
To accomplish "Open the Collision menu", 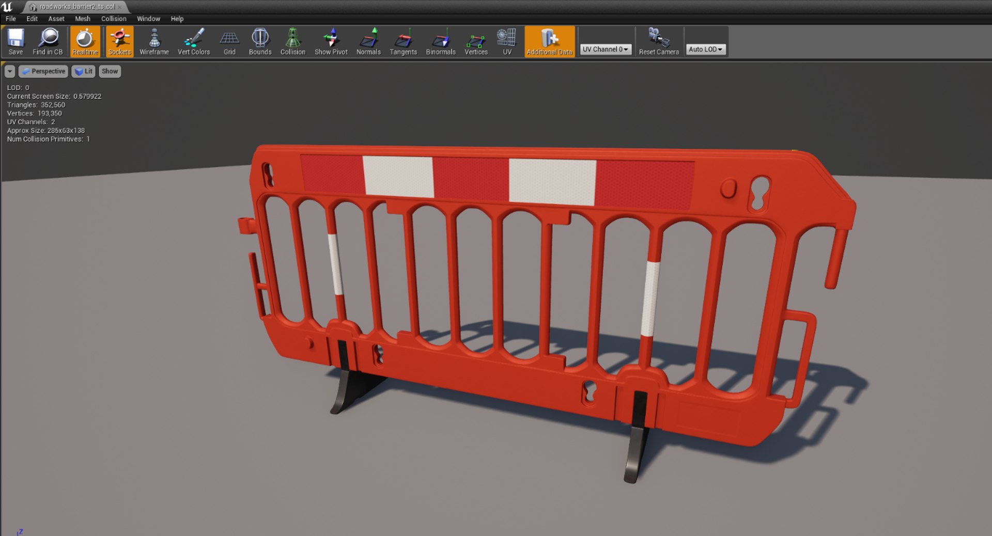I will 114,19.
